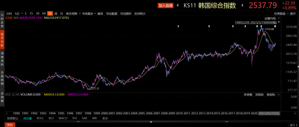Click the 导出数据 button

112,14
